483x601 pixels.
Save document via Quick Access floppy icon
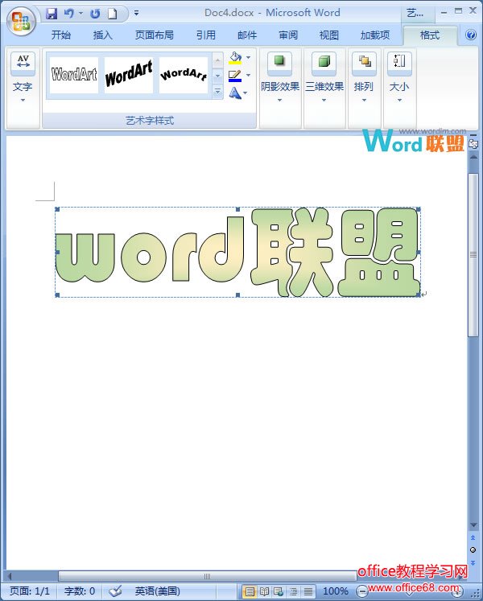click(52, 14)
